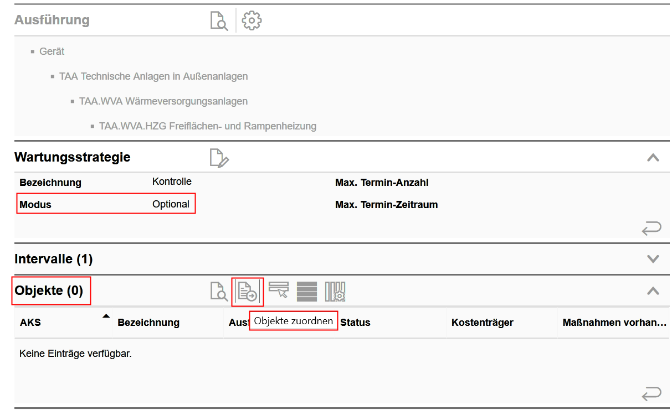Select TAA.WVA.HZG Freiflächen- und Rampenheizung
Viewport: 672px width, 410px height.
tap(208, 126)
